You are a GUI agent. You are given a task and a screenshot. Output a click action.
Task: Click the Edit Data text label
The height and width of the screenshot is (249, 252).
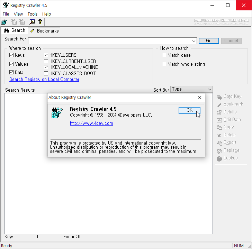[232, 119]
